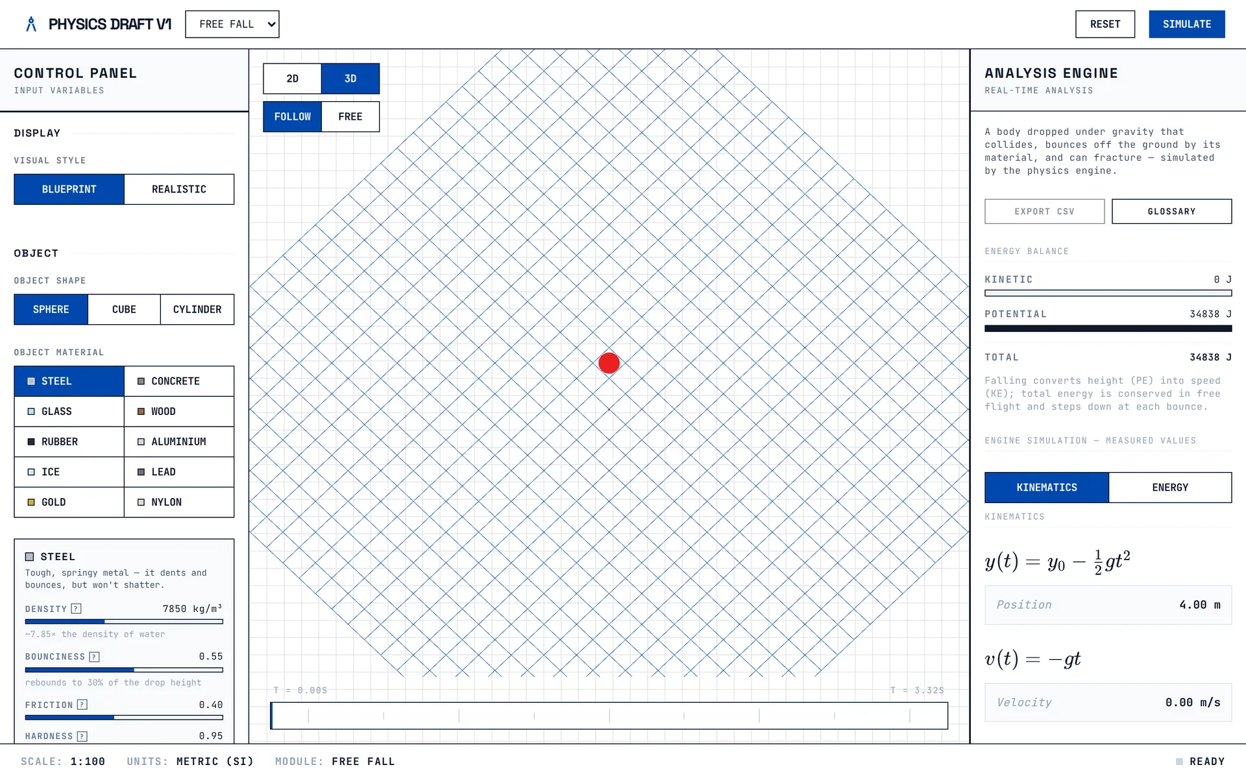The image size is (1246, 778).
Task: Select the Concrete material
Action: click(x=179, y=381)
